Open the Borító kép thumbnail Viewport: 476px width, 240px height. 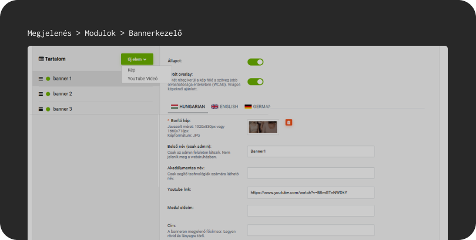[263, 127]
